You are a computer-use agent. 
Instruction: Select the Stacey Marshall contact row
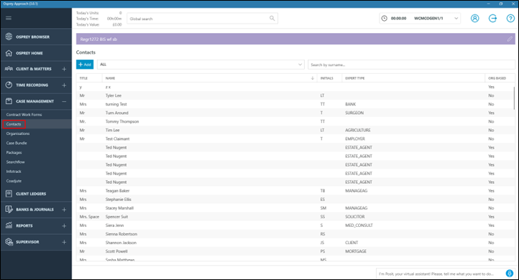coord(295,208)
